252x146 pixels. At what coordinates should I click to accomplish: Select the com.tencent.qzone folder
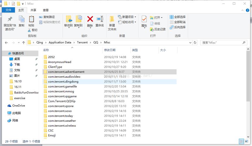[61, 106]
